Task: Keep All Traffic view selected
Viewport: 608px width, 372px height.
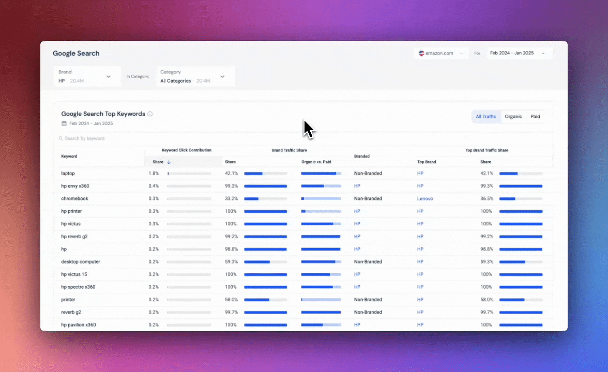Action: [485, 116]
